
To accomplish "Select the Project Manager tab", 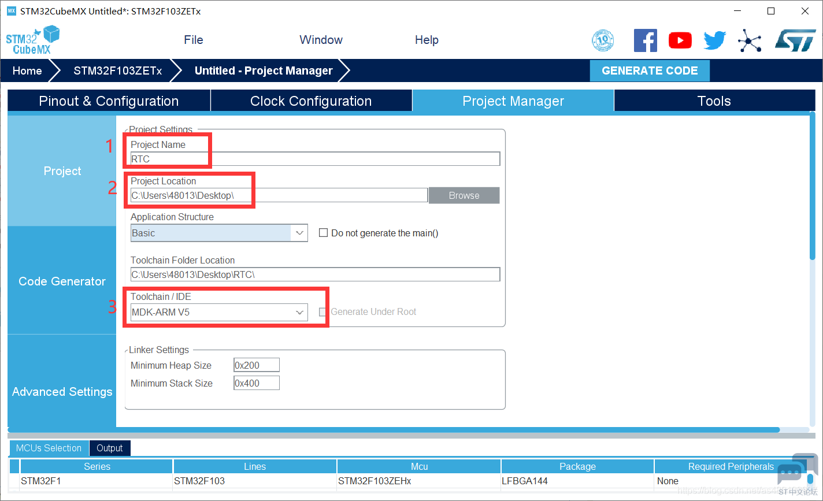I will point(513,101).
